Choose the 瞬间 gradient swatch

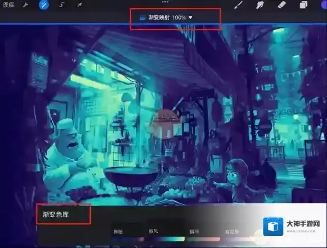click(203, 239)
